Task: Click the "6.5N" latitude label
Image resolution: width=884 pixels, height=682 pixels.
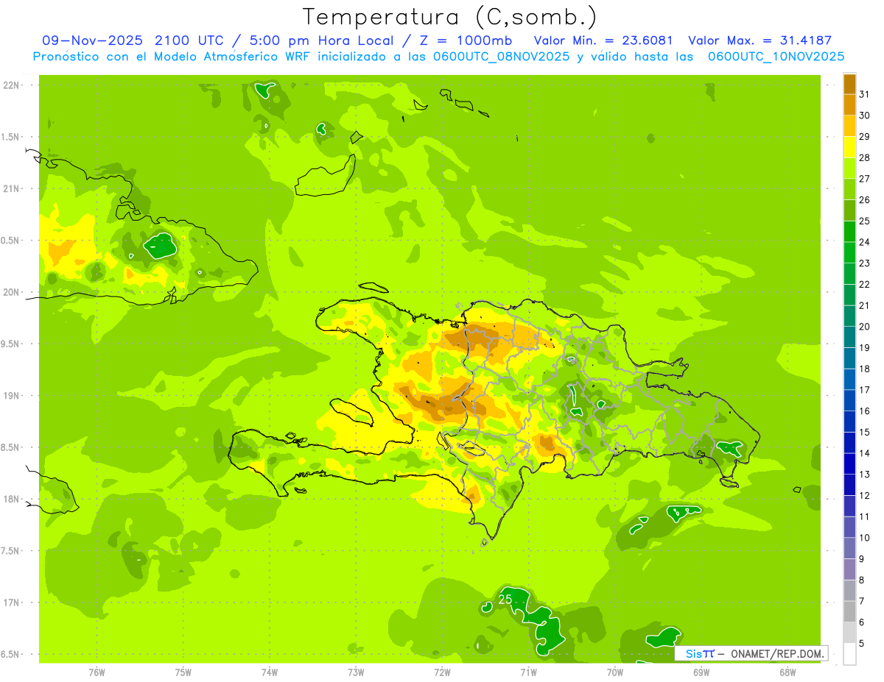Action: point(11,654)
